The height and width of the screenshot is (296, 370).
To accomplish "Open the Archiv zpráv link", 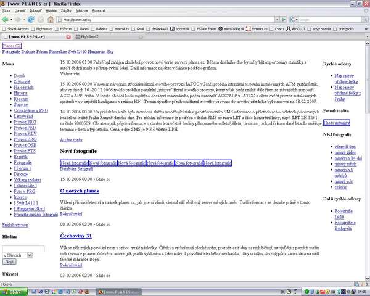I will pyautogui.click(x=72, y=140).
